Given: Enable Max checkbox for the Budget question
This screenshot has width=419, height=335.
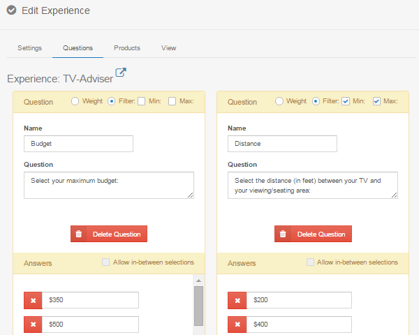Looking at the screenshot, I should pos(172,101).
